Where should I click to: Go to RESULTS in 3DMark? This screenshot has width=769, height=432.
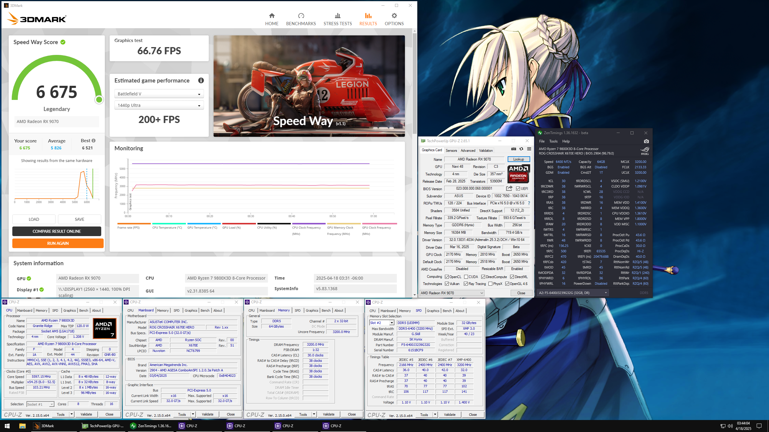point(368,19)
